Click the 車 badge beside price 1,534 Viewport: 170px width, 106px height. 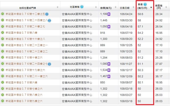tap(109, 70)
